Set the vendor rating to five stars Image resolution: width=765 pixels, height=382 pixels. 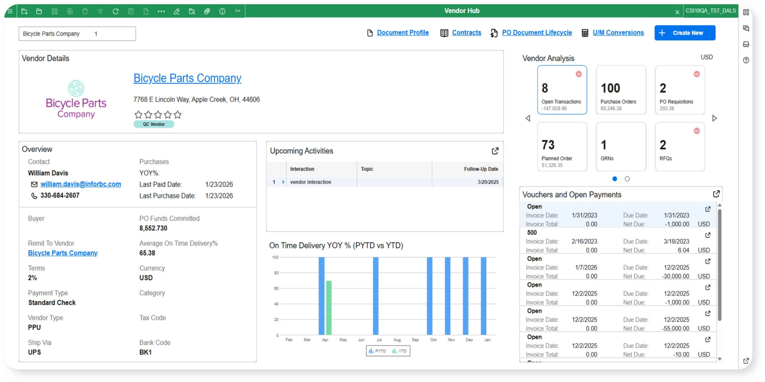[x=177, y=115]
